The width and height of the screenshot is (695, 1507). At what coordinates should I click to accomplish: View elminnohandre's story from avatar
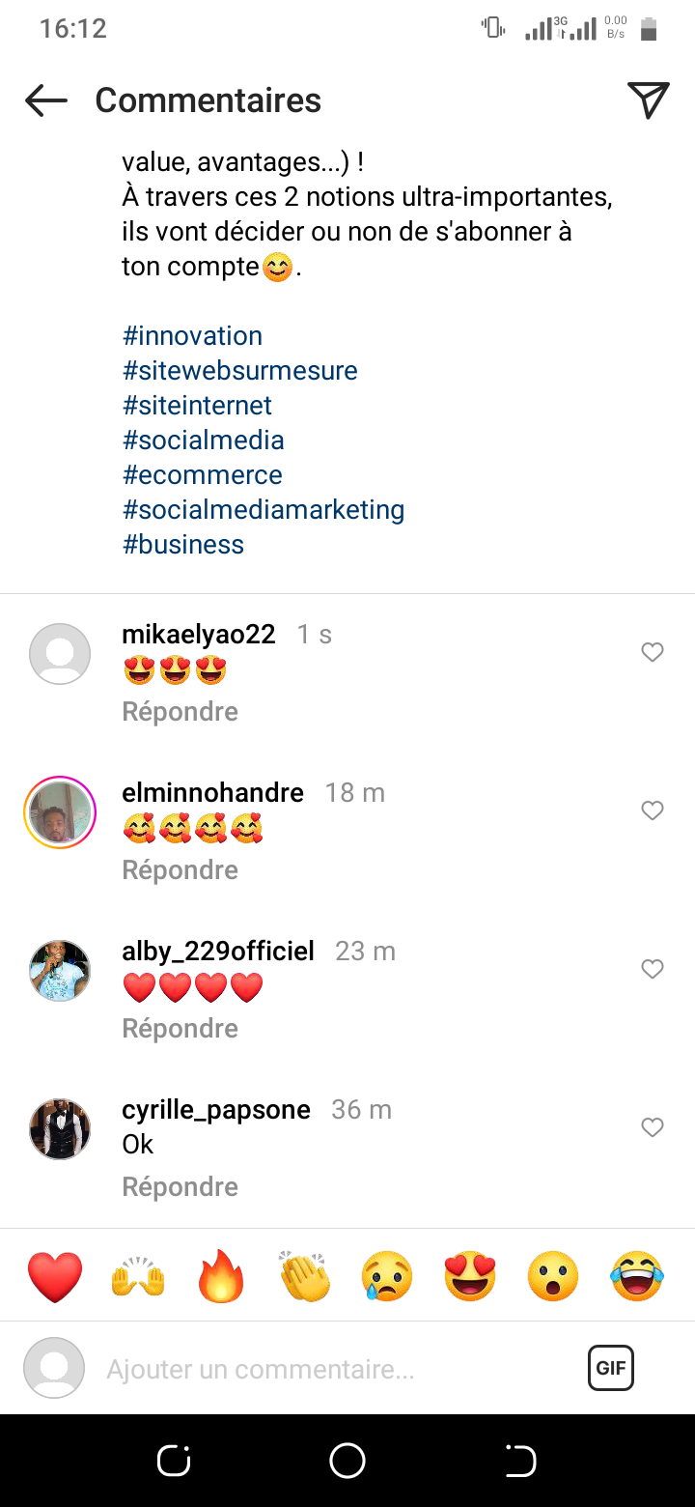[60, 812]
